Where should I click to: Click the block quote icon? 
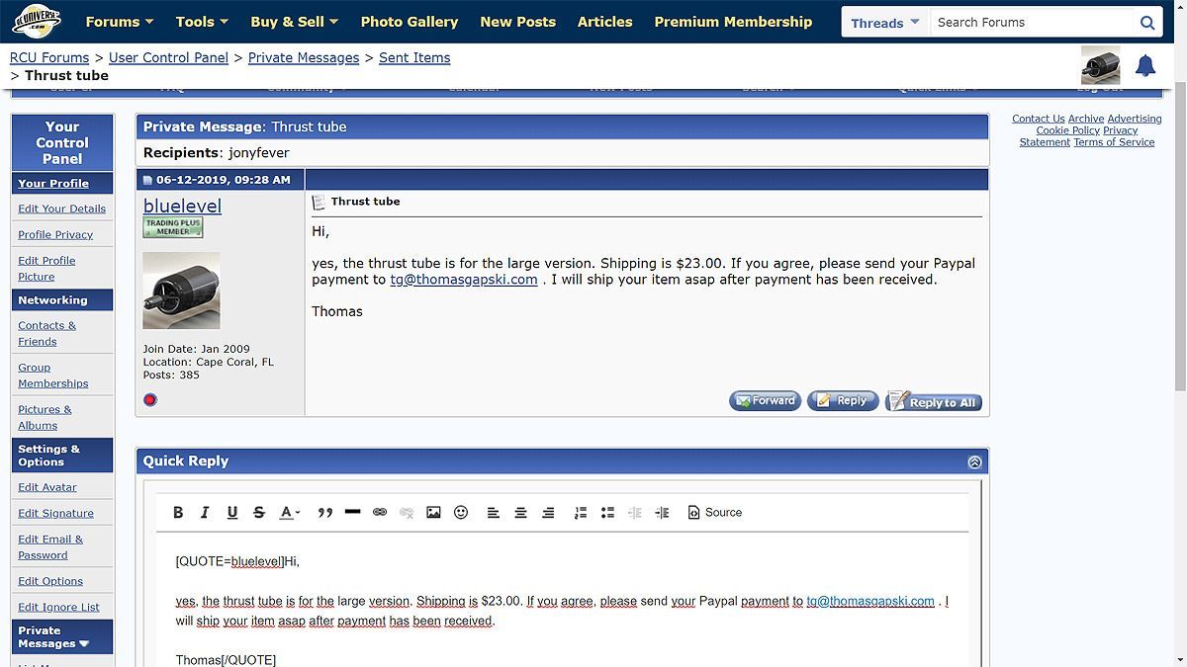coord(325,513)
